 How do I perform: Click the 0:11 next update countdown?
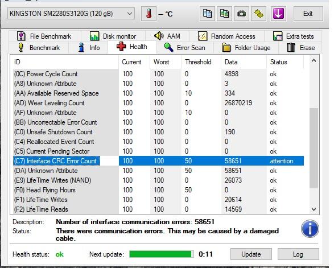[x=205, y=254]
